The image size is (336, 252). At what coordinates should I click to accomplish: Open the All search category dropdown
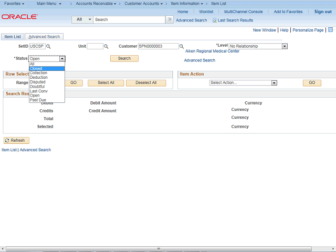click(82, 19)
